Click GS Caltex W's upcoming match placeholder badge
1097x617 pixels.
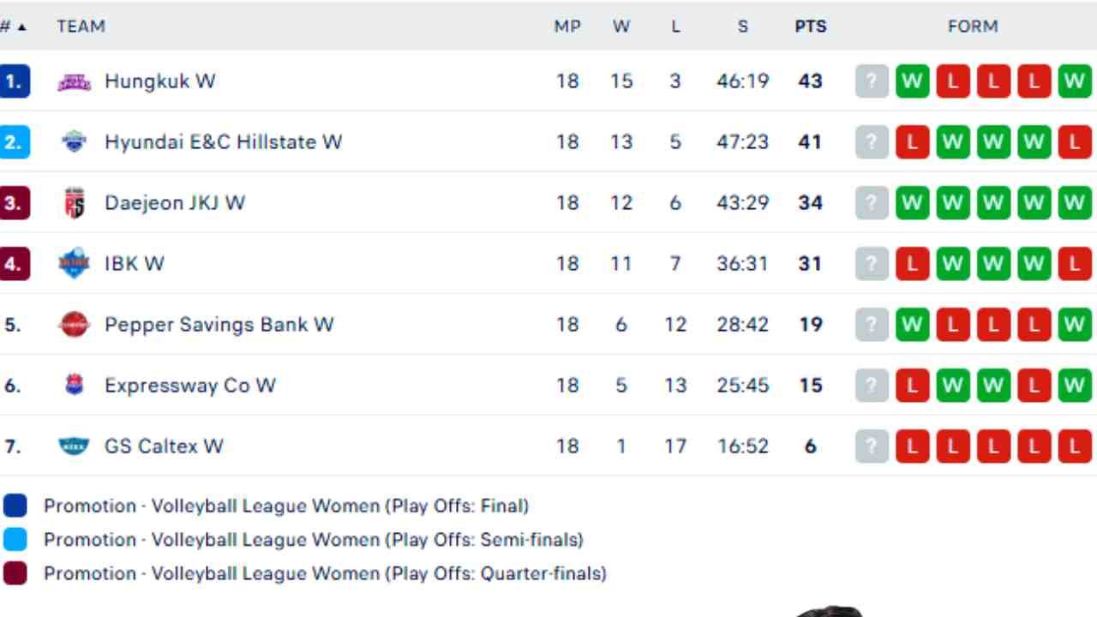tap(871, 446)
